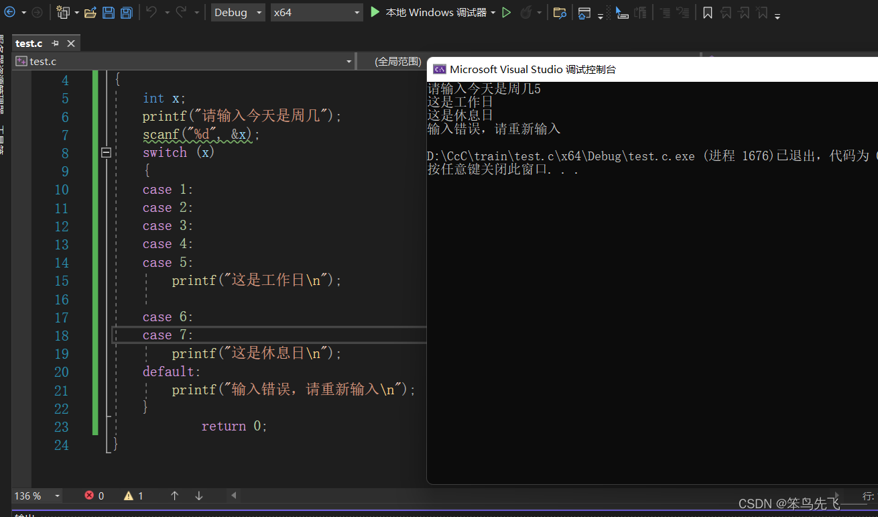Click the decrease indent lines icon

[665, 12]
